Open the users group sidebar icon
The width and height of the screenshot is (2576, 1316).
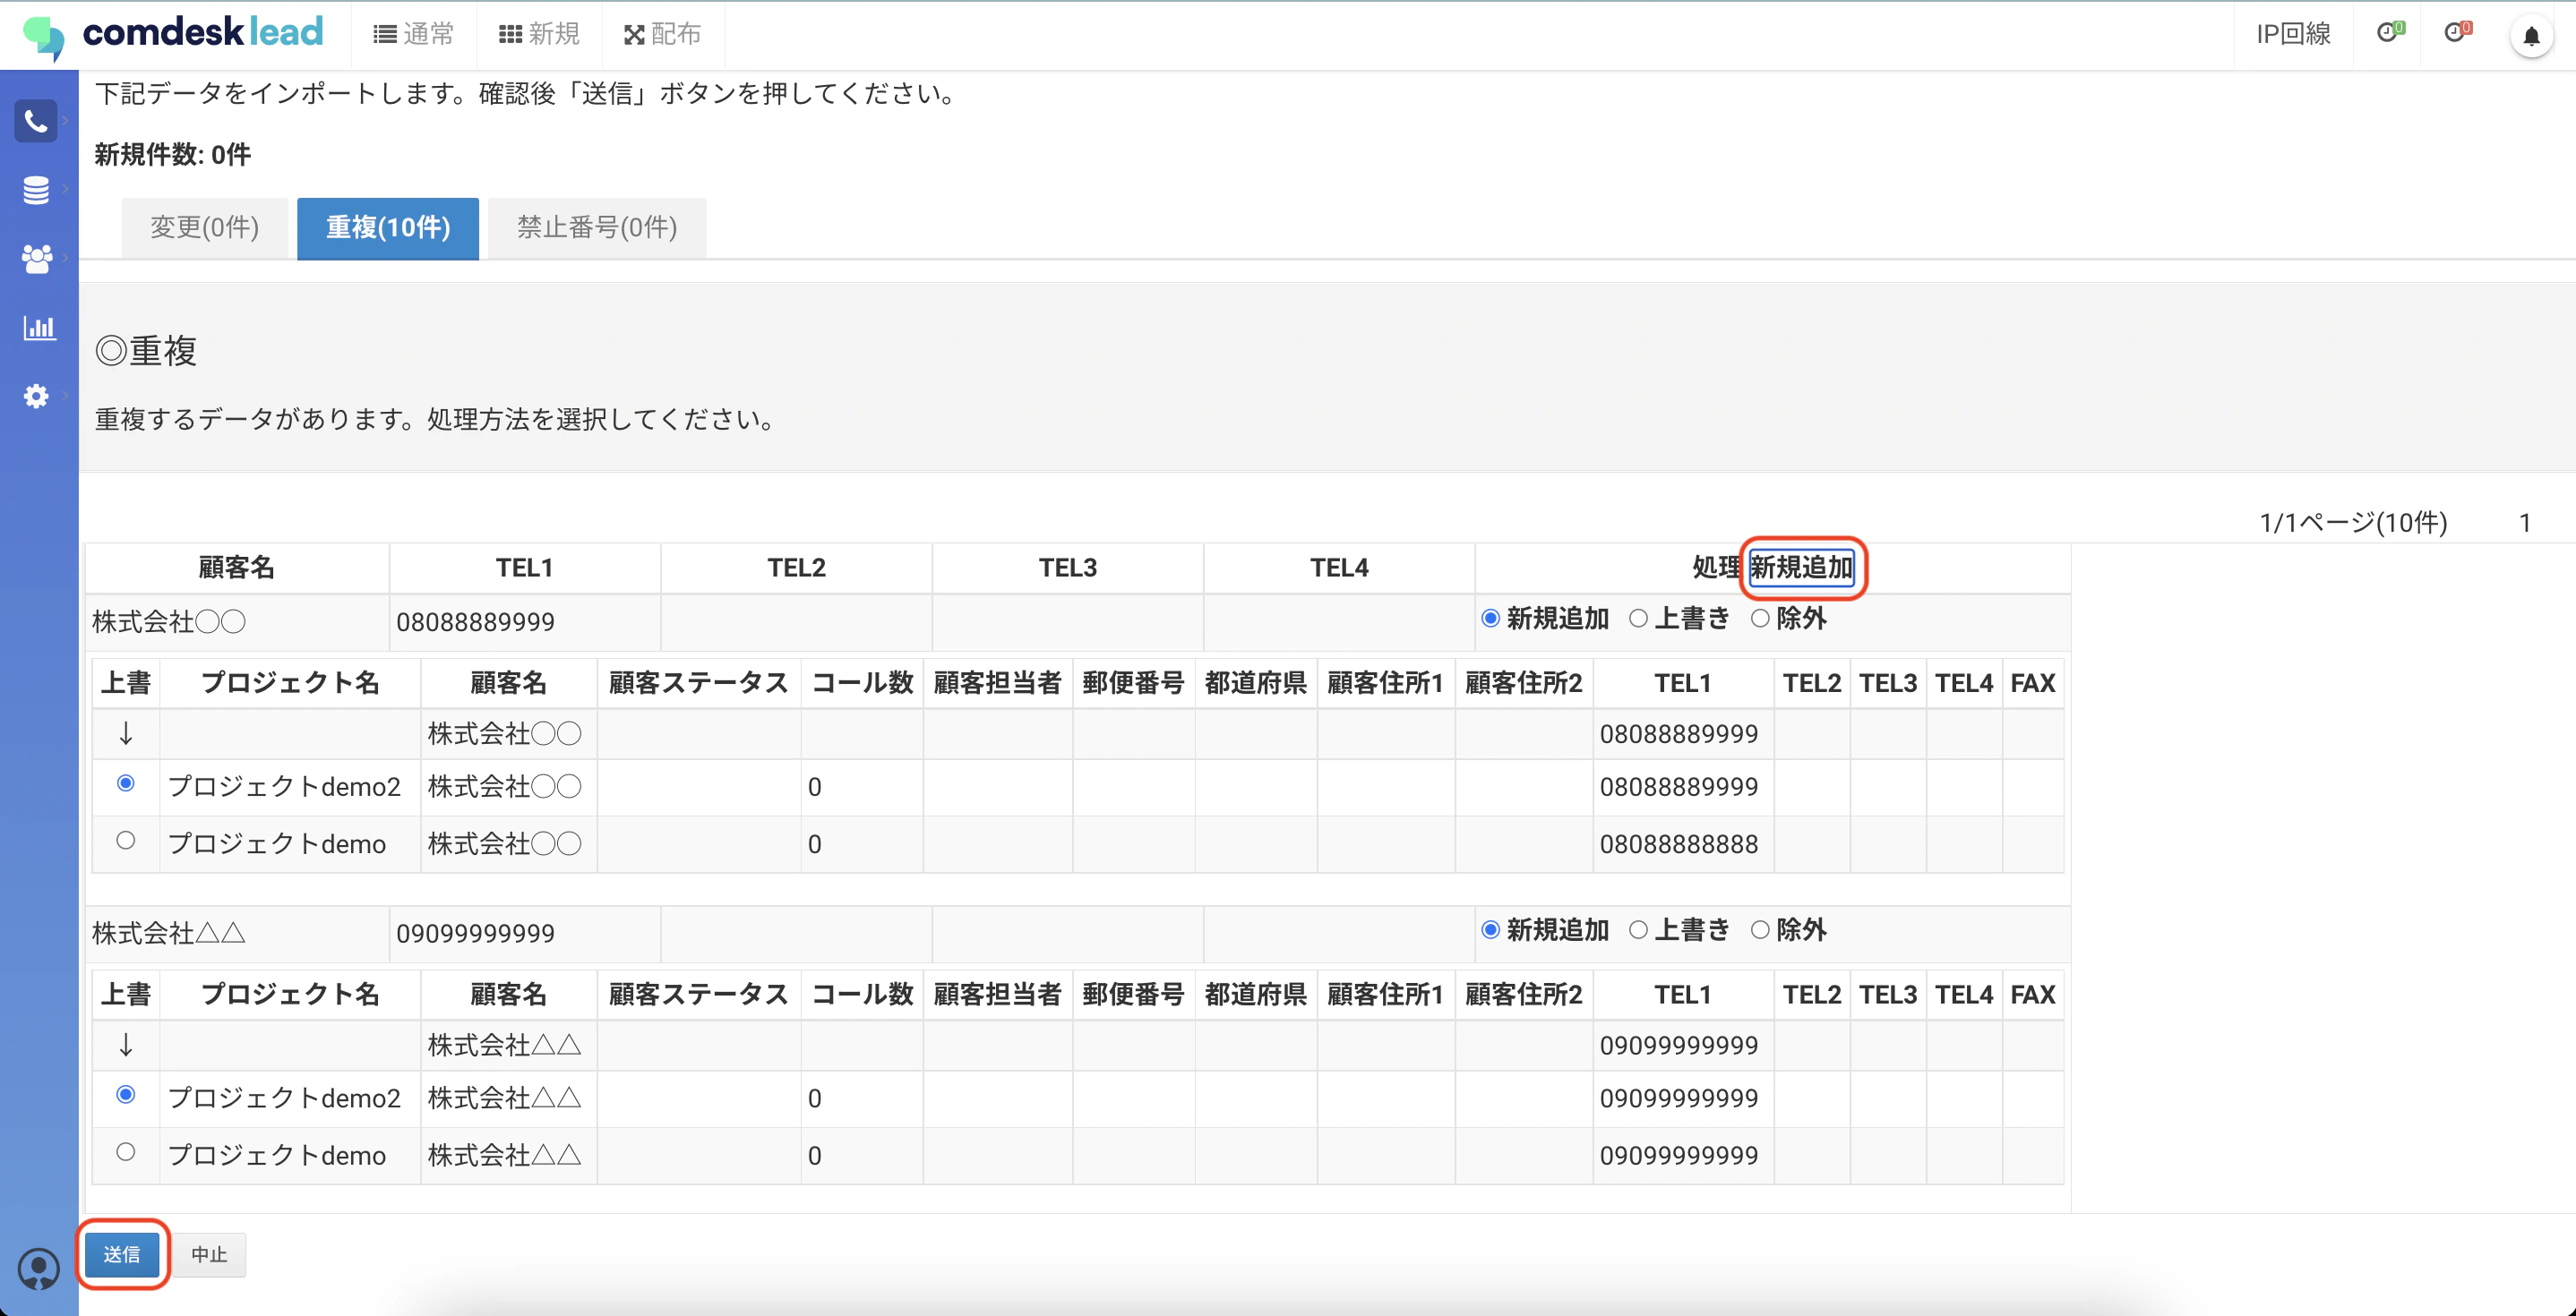pos(37,259)
